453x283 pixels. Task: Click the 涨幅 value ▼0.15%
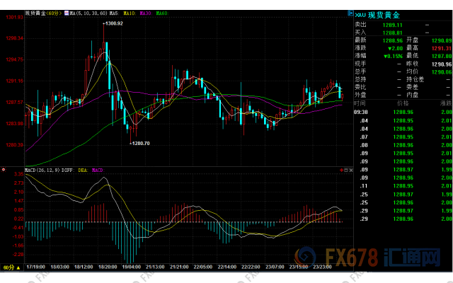[x=394, y=56]
